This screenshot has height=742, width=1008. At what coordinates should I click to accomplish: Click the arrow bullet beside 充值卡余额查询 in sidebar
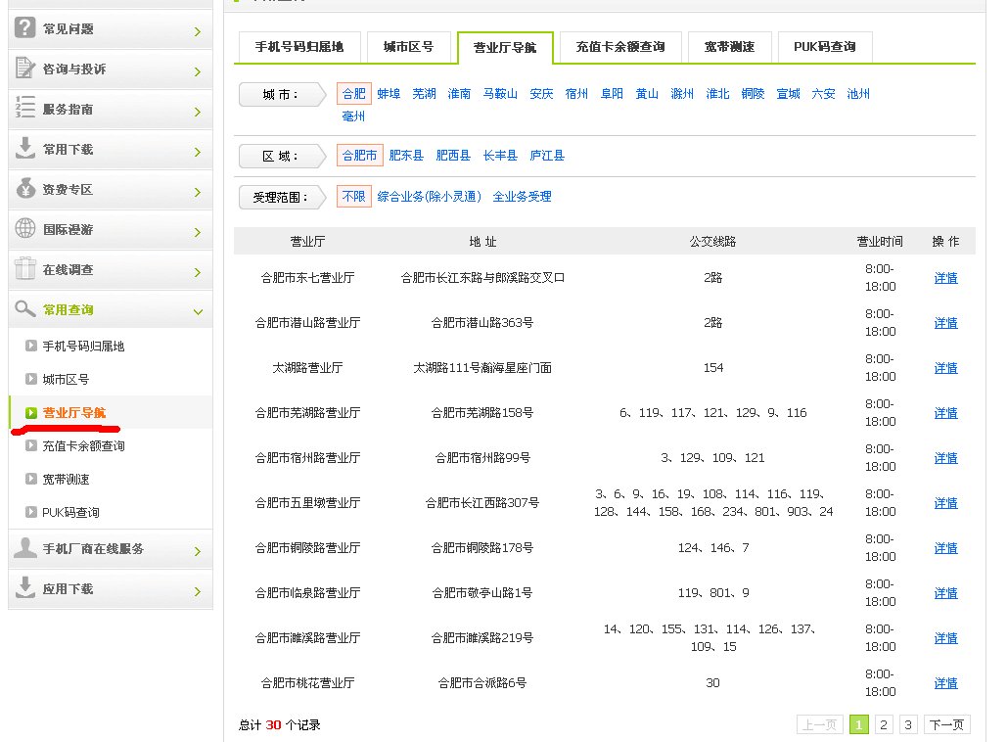click(x=31, y=445)
